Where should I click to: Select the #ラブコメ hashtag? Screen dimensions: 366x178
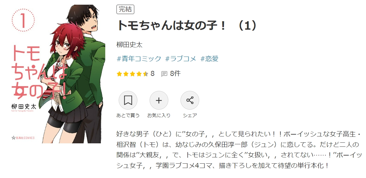181,59
